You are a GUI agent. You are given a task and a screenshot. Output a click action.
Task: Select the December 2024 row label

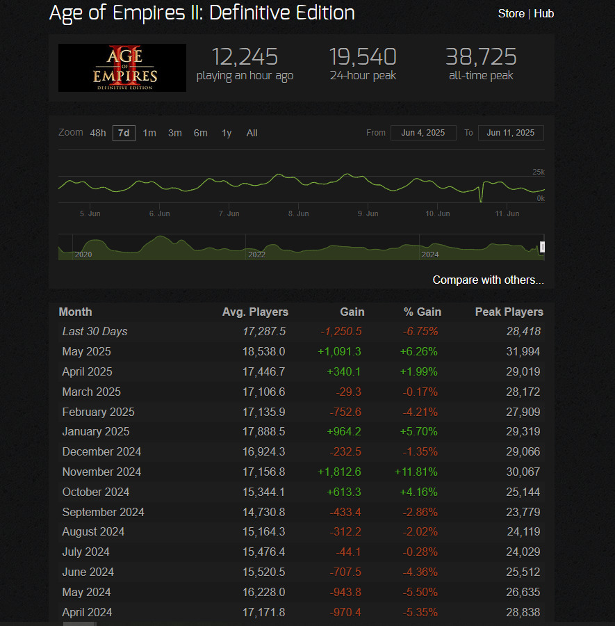(101, 451)
